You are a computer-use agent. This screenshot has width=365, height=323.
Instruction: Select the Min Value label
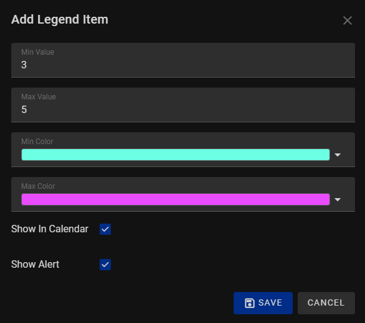pyautogui.click(x=38, y=52)
